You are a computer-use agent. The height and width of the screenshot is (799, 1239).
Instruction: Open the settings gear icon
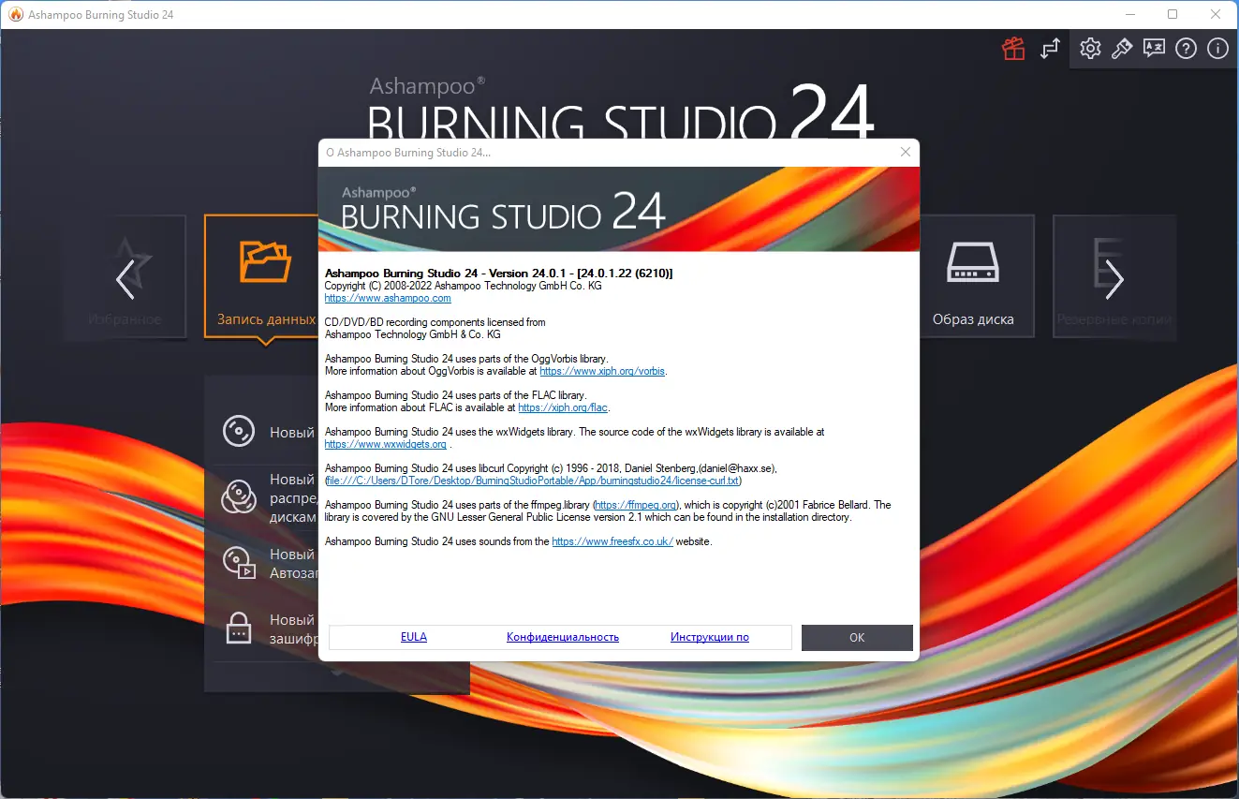click(x=1090, y=49)
